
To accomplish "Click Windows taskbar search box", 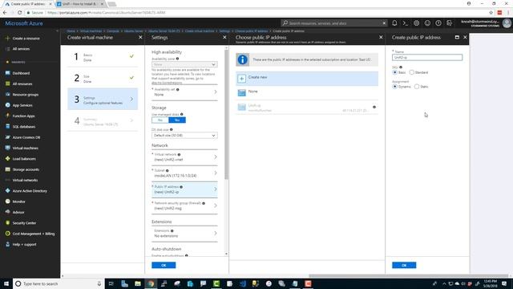I will [59, 283].
